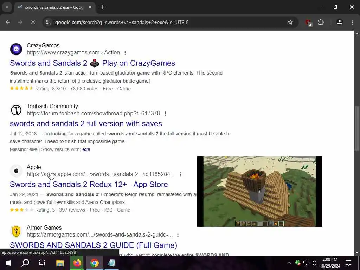Click the armorgames.com URL text
Screen dimensions: 360x270
[x=99, y=234]
